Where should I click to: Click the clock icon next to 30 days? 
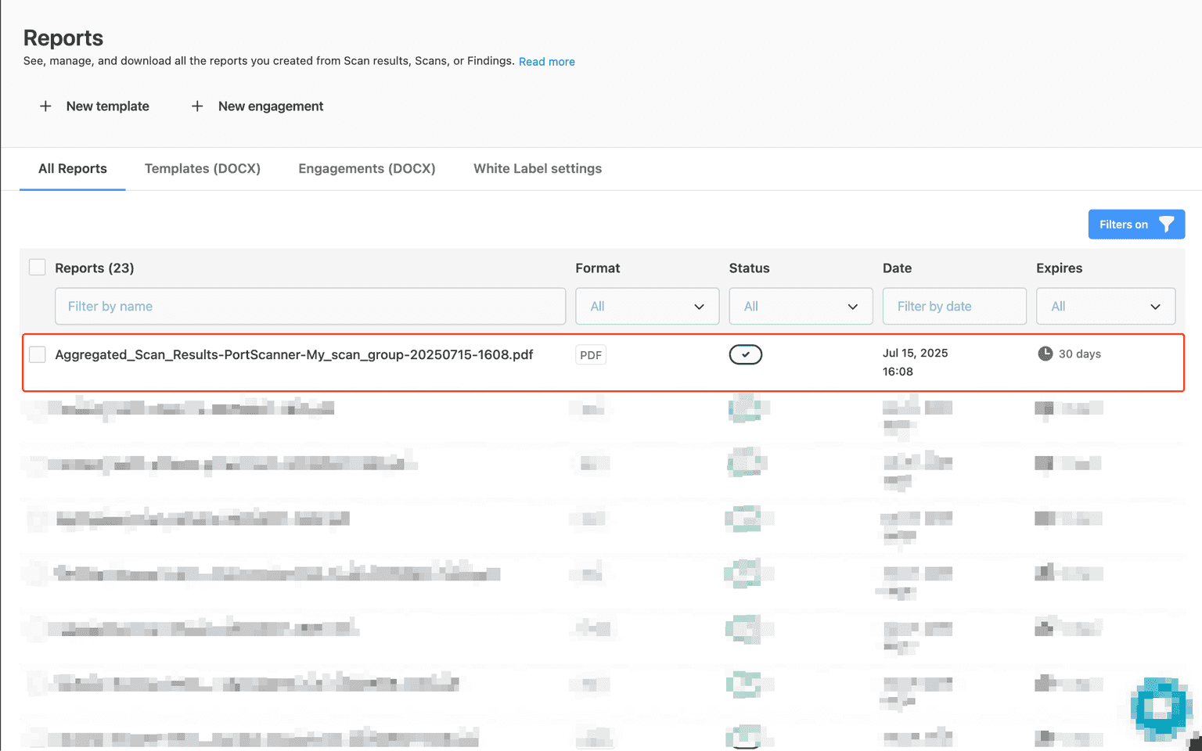[x=1045, y=354]
